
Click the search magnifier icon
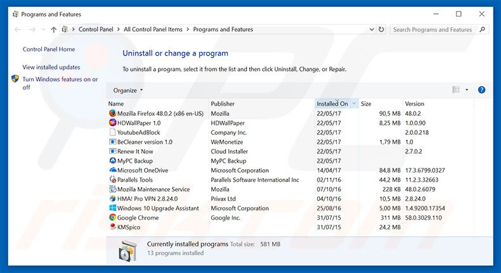pos(482,29)
